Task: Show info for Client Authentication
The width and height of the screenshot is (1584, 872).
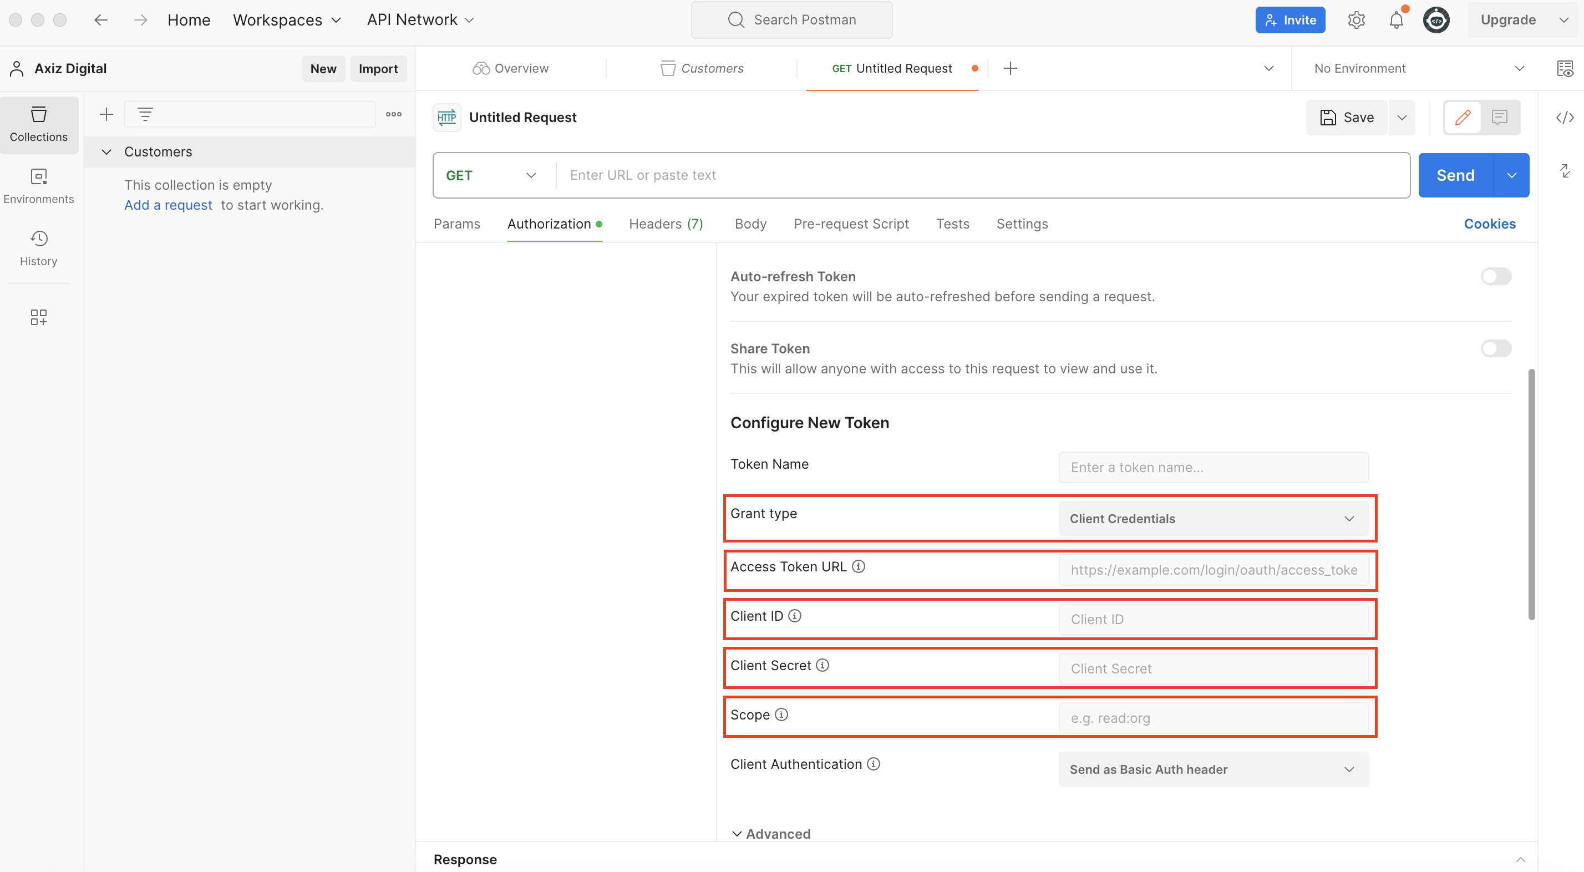Action: [873, 763]
